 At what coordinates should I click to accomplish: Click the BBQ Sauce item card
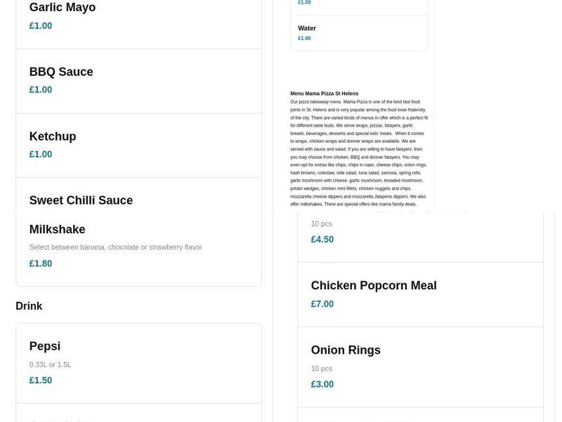tap(61, 72)
